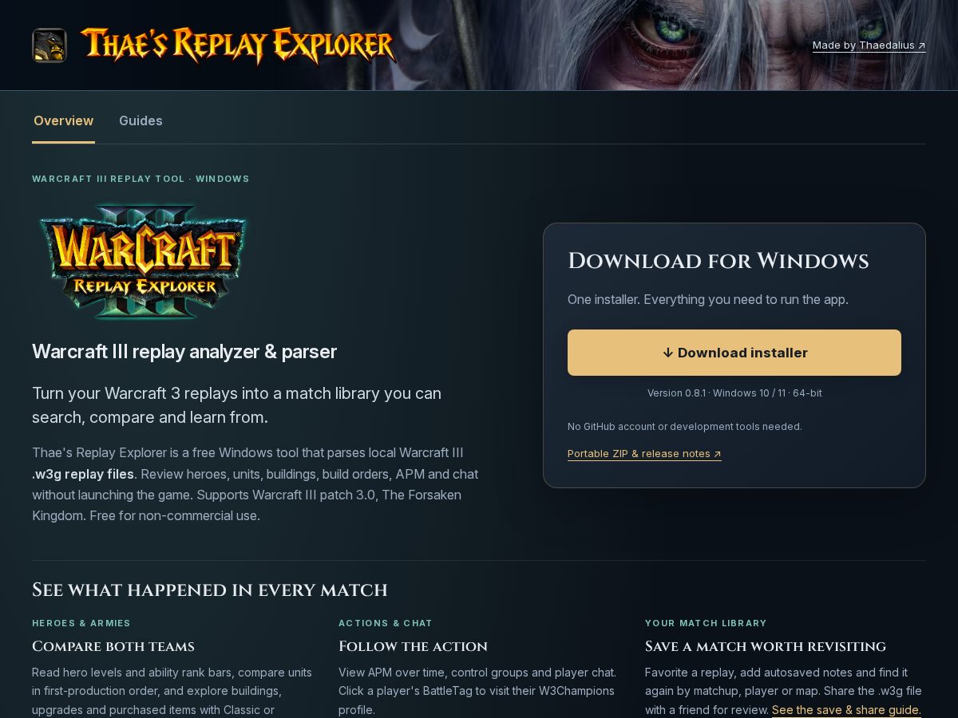The width and height of the screenshot is (958, 718).
Task: Click the Follow the action heading
Action: [413, 646]
